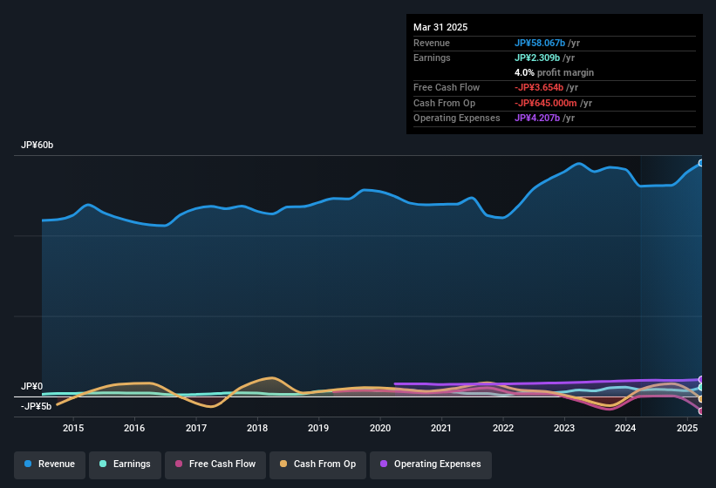Select the purple Operating Expenses endpoint marker

coord(701,379)
